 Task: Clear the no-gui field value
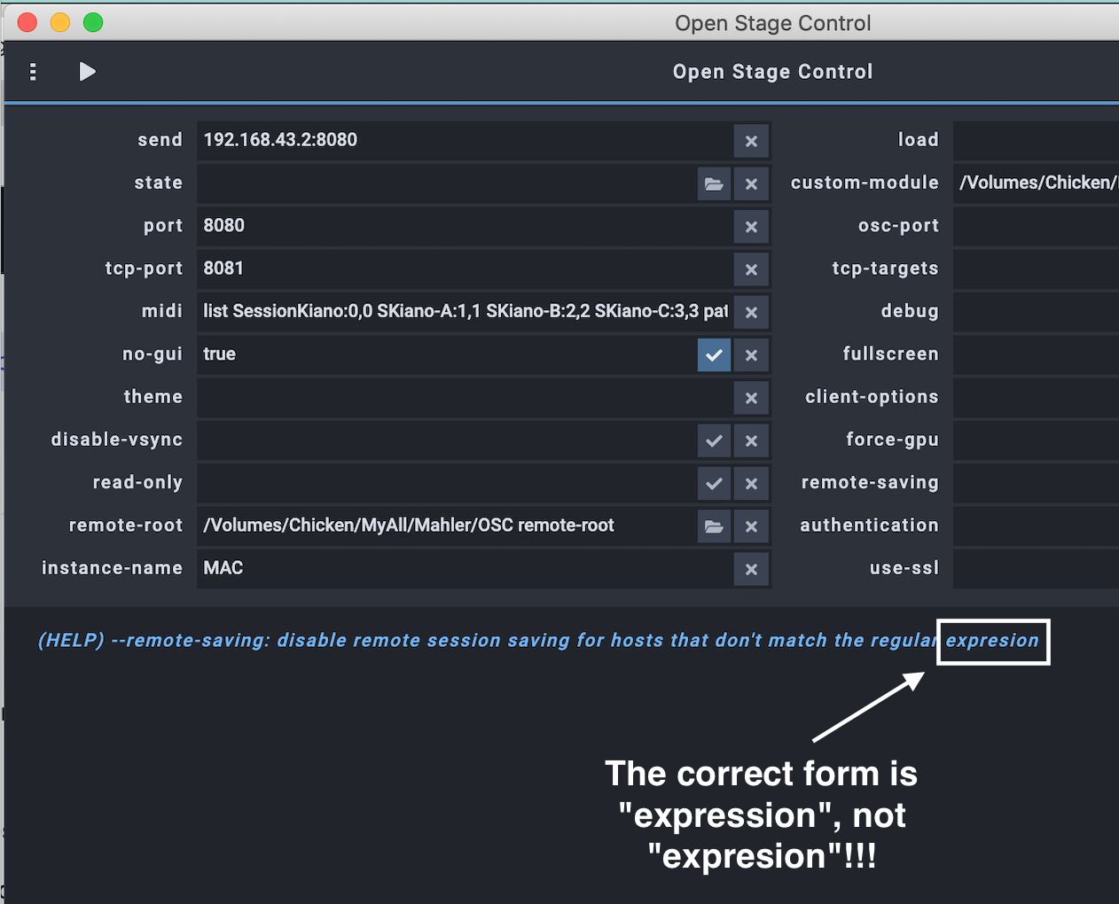point(751,355)
